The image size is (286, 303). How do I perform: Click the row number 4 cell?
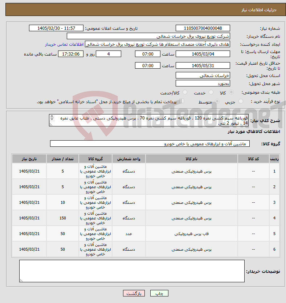click(x=274, y=218)
